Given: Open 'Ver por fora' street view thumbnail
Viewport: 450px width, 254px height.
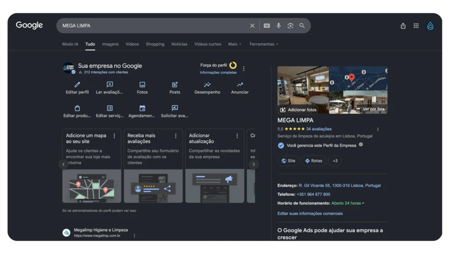Looking at the screenshot, I should pos(358,102).
